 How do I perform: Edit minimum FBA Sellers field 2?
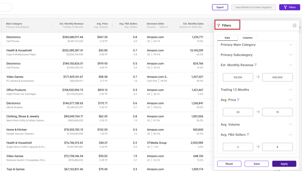[x=238, y=147]
